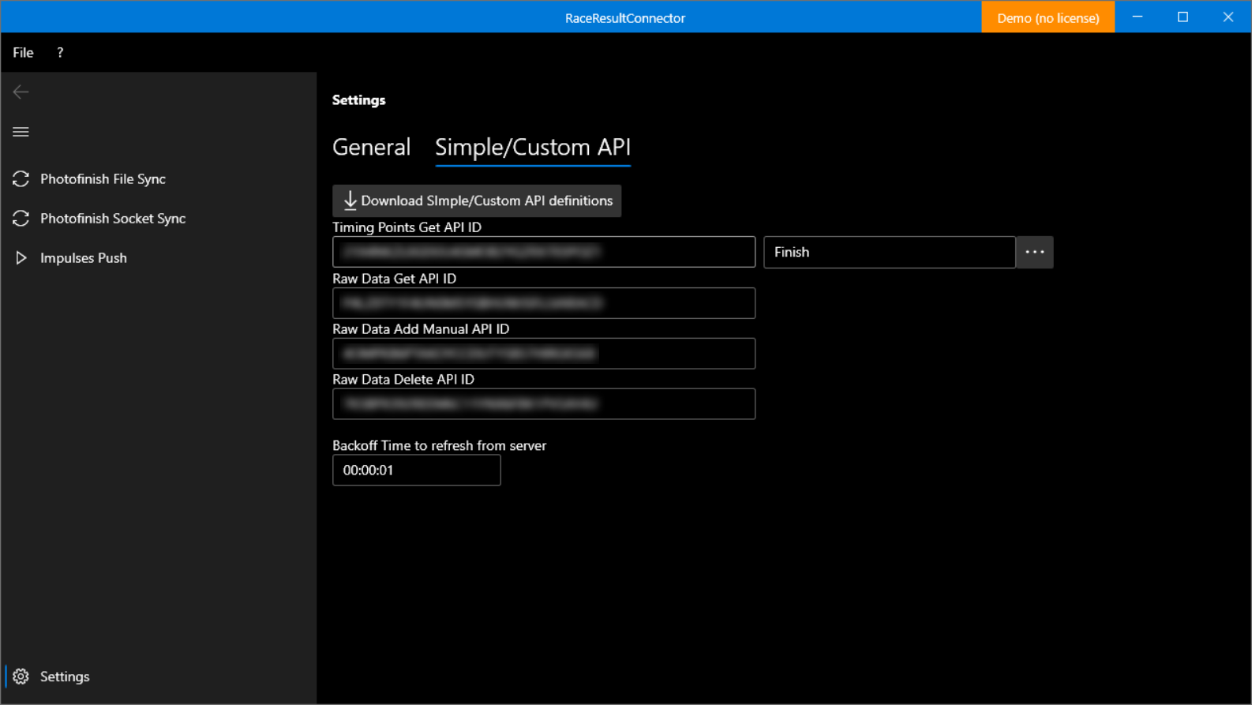This screenshot has height=705, width=1252.
Task: Click the Demo (no license) badge
Action: tap(1048, 17)
